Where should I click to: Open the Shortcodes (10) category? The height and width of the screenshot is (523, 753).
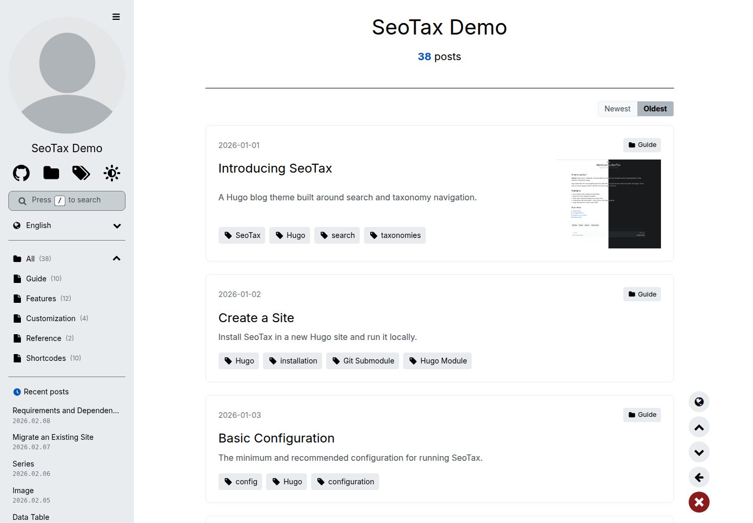click(x=47, y=358)
